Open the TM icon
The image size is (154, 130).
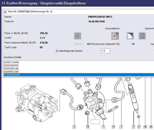click(x=130, y=36)
